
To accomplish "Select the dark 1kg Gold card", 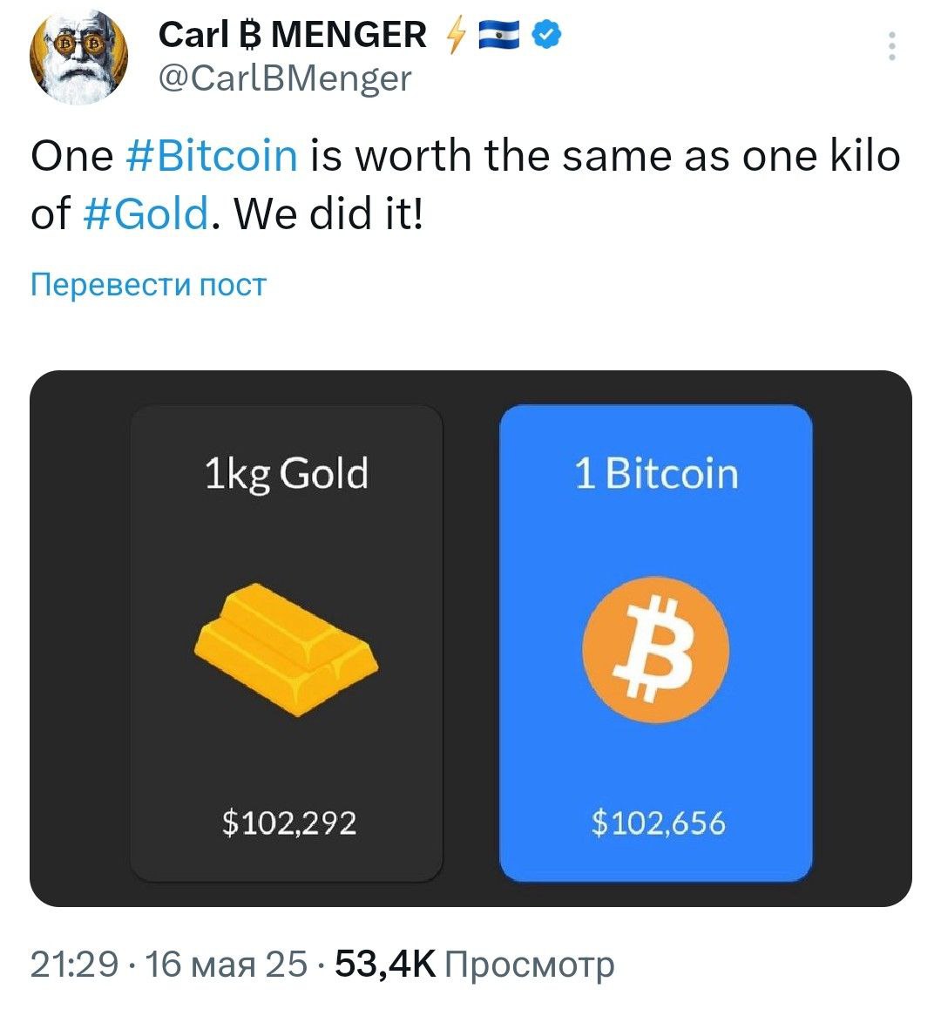I will [x=287, y=643].
